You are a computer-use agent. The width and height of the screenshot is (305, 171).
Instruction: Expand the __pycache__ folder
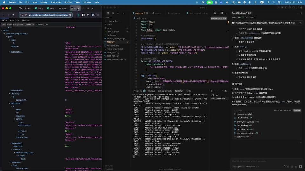(113, 21)
